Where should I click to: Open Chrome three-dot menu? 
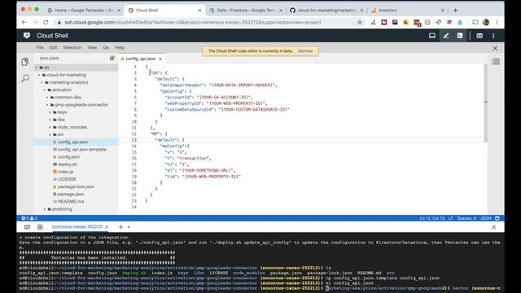click(x=497, y=22)
